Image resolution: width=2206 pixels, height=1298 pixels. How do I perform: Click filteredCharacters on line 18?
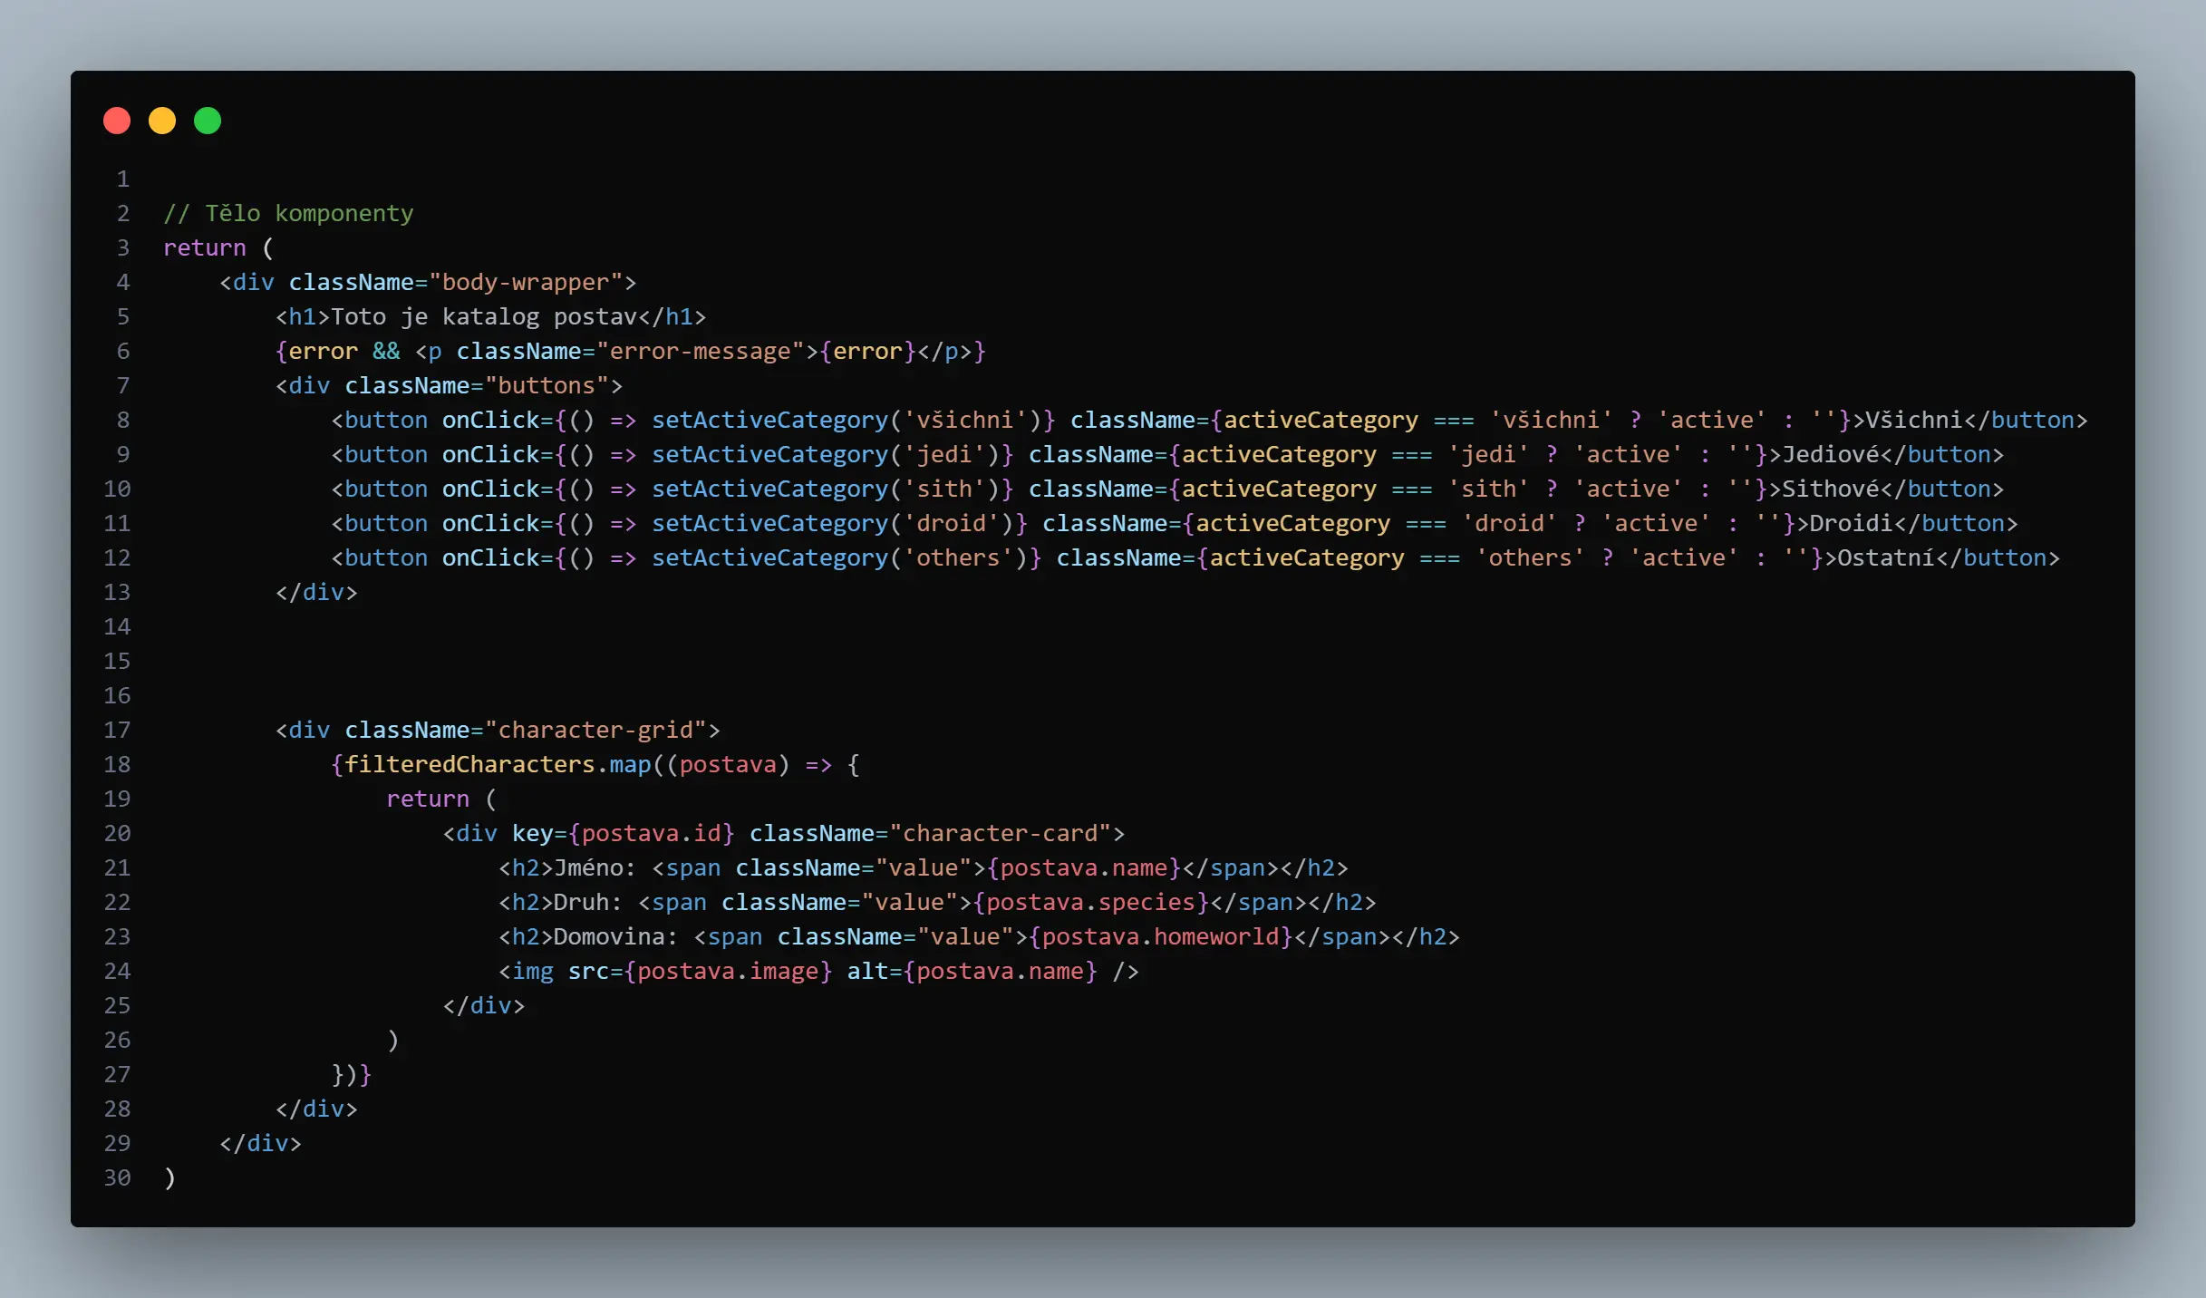469,764
